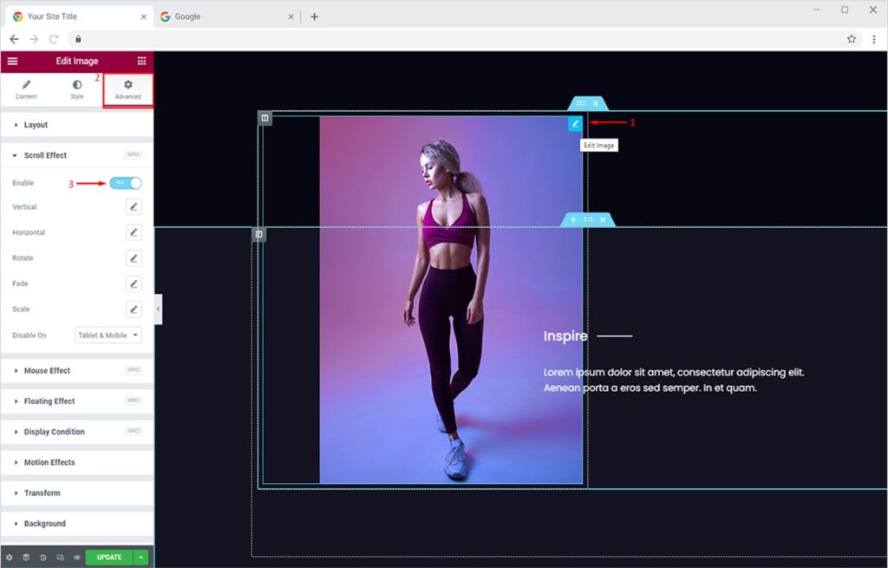The width and height of the screenshot is (888, 568).
Task: Click the green UPDATE button
Action: click(108, 558)
